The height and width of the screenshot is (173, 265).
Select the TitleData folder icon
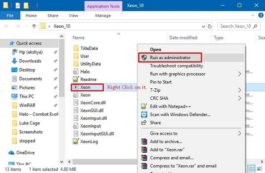click(76, 48)
